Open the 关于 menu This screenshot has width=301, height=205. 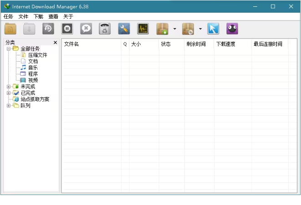(68, 16)
